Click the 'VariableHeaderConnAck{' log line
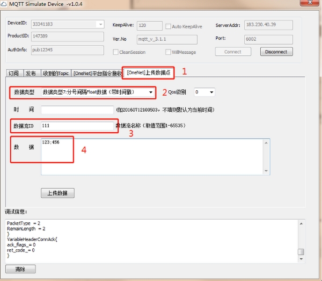322x281 pixels. click(32, 239)
